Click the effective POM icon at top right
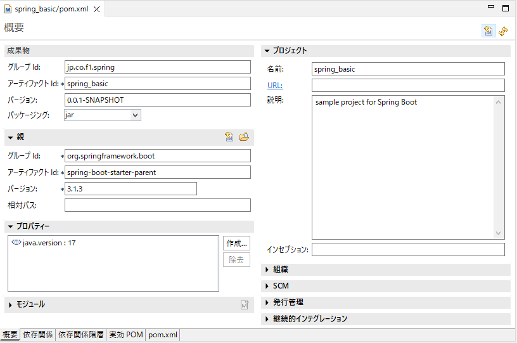This screenshot has height=343, width=517. click(488, 31)
